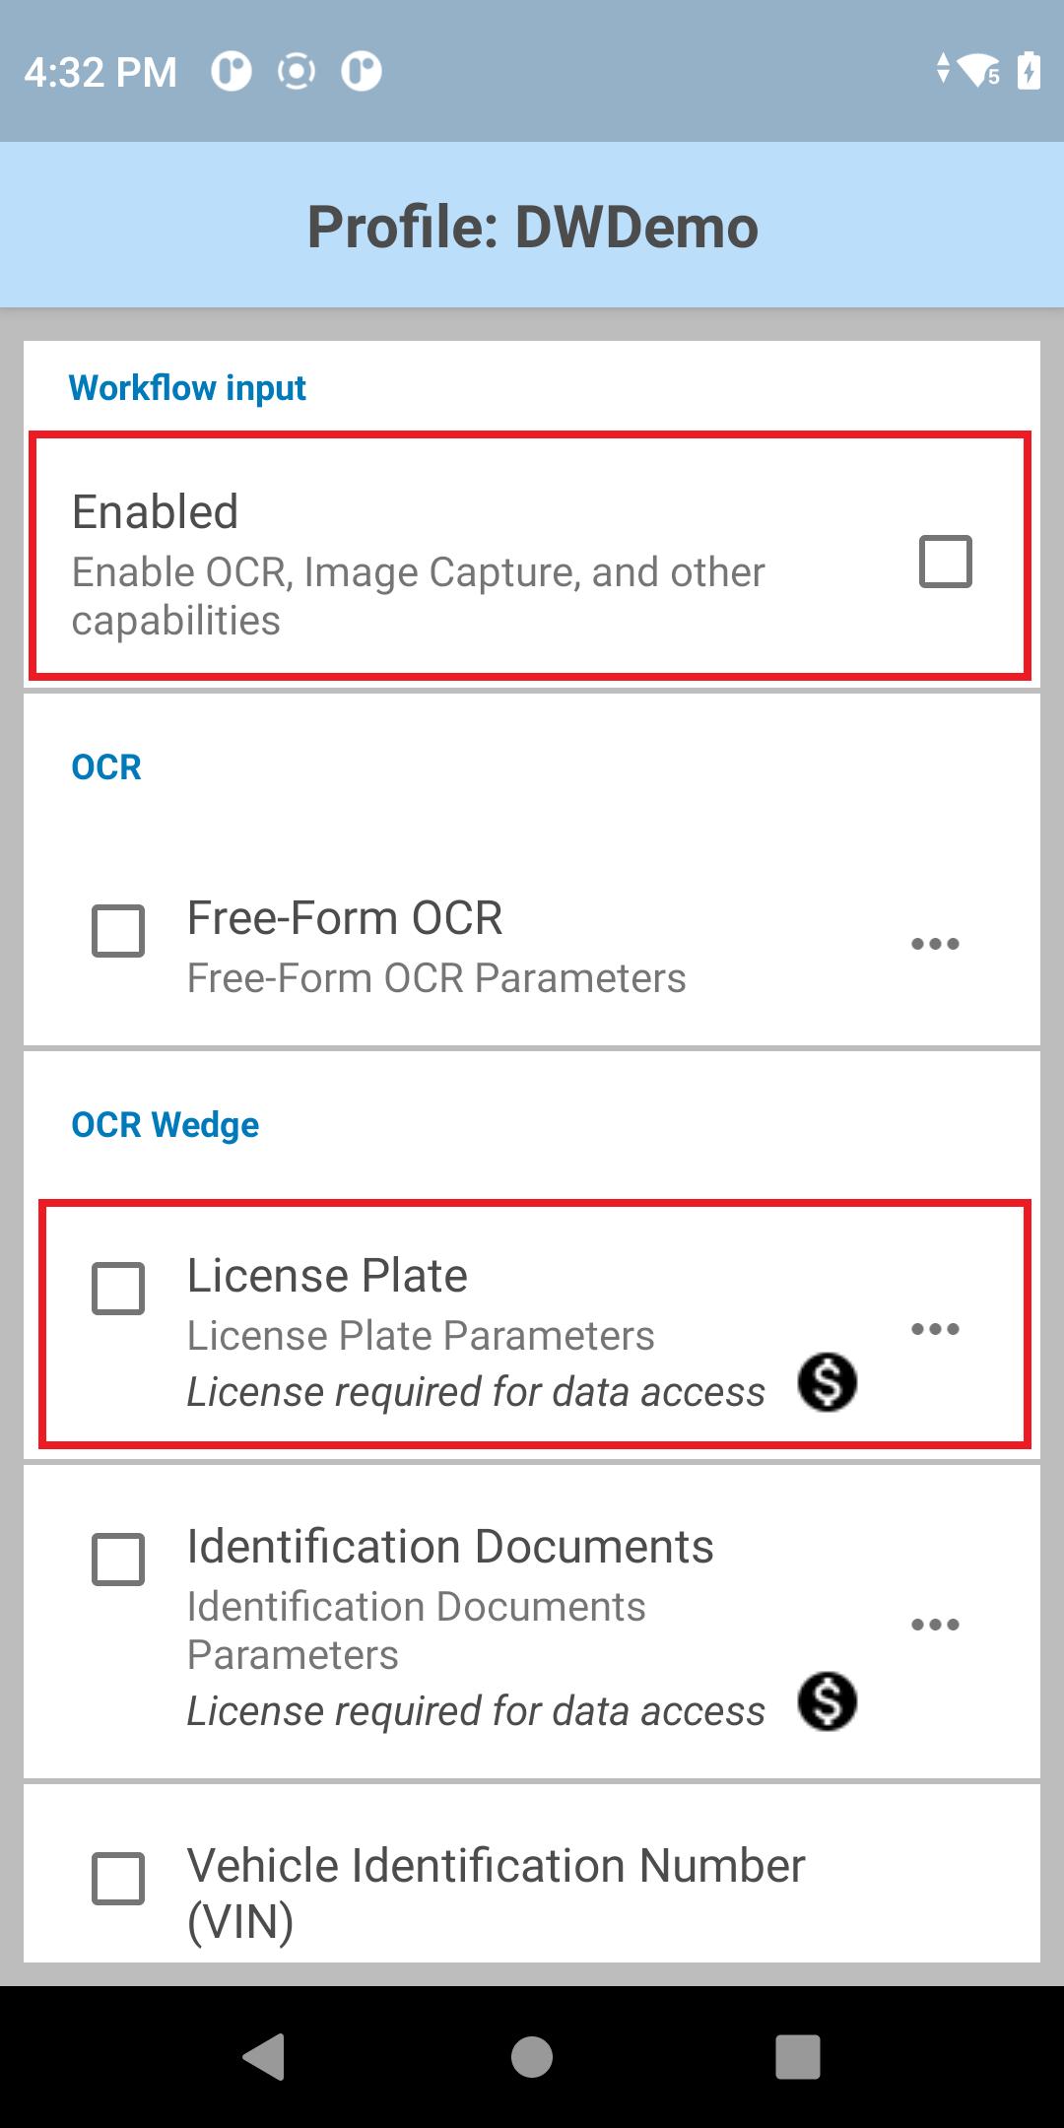Tap the battery charging status icon

tap(1029, 71)
